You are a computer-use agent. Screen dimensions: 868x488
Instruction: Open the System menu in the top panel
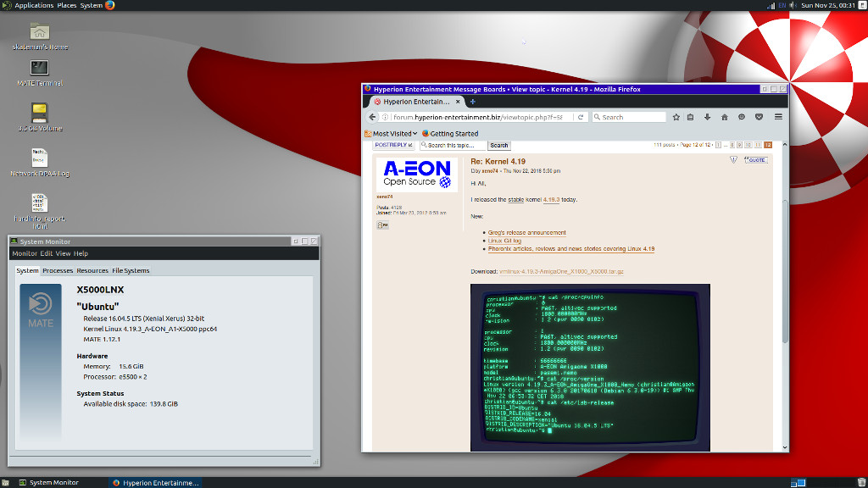[91, 5]
